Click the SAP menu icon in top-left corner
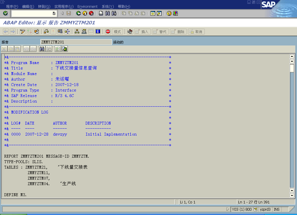The width and height of the screenshot is (297, 215). coord(3,2)
